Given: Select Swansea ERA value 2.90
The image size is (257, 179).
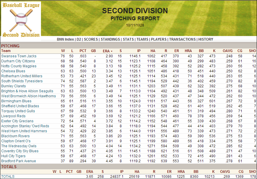Looking at the screenshot, I should click(109, 56).
